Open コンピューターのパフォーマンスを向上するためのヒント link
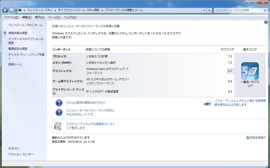The width and height of the screenshot is (270, 168). (90, 112)
